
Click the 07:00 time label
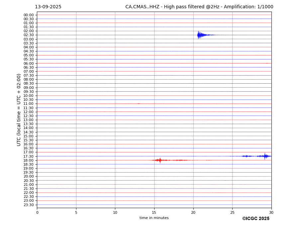pos(29,71)
